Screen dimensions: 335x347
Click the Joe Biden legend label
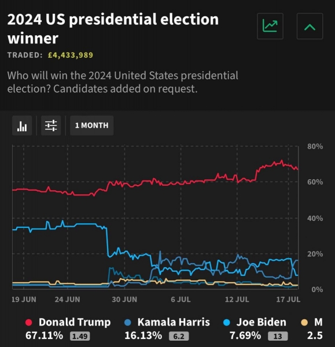click(262, 322)
